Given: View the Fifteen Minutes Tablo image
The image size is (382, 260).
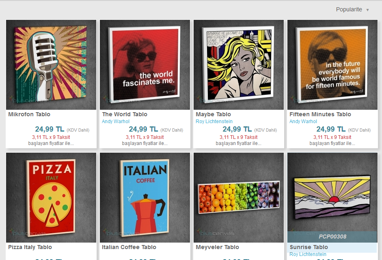Looking at the screenshot, I should [x=332, y=65].
